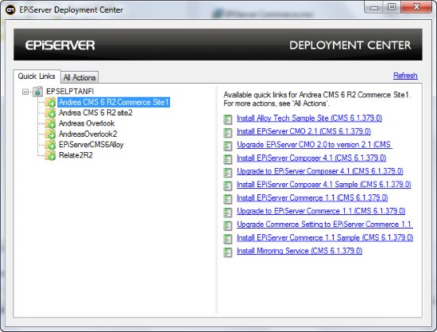Select Andrea CMS 6 R2 Commerce Site1 item
Viewport: 437px width, 332px height.
coord(114,102)
